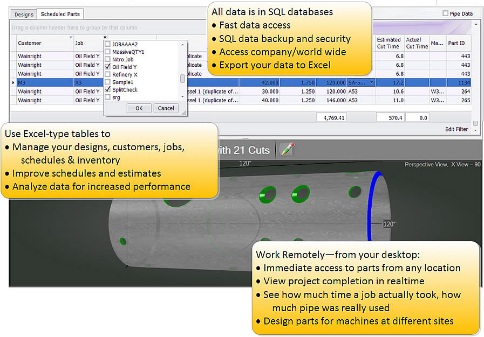
Task: Open the Edit Filter link
Action: tap(456, 129)
